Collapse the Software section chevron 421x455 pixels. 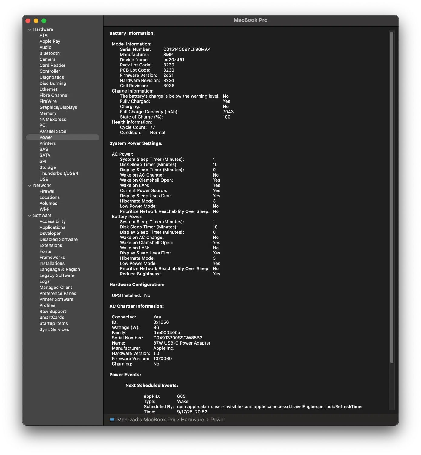(29, 215)
